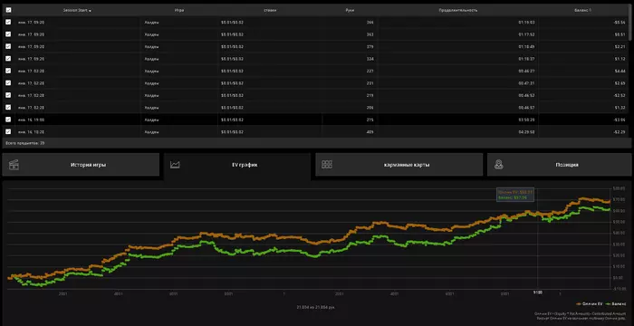Sort table by the Игра column header
634x326 pixels.
(179, 10)
